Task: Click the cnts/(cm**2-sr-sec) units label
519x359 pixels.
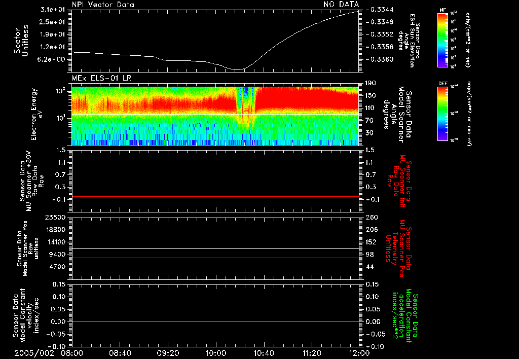Action: point(468,40)
